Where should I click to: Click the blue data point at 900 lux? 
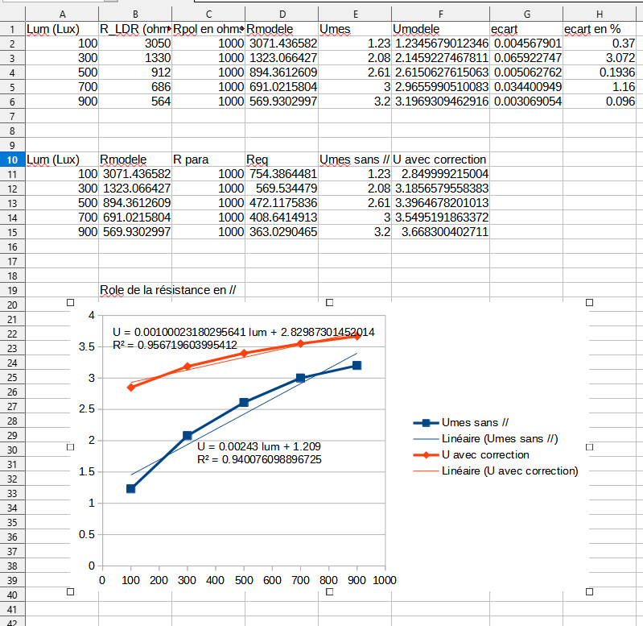357,366
